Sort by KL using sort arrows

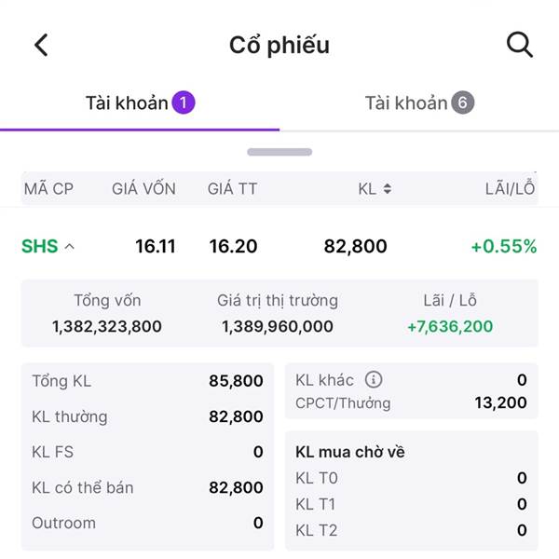(x=388, y=188)
